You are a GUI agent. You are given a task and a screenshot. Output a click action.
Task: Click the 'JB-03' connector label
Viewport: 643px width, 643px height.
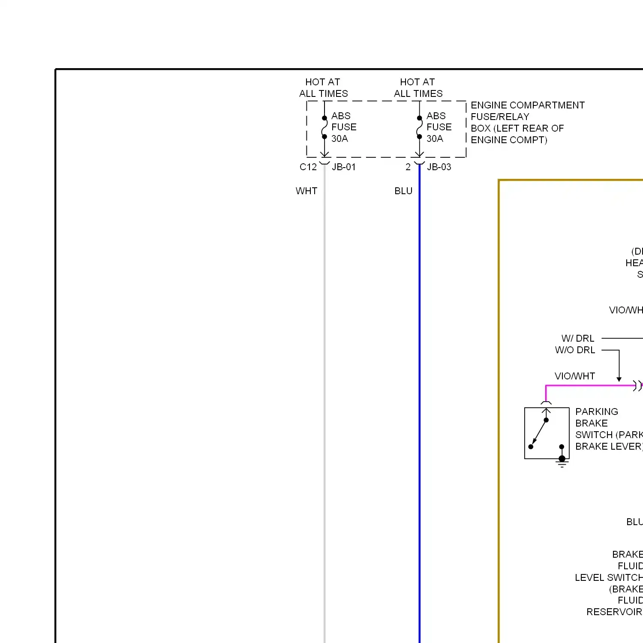(439, 167)
